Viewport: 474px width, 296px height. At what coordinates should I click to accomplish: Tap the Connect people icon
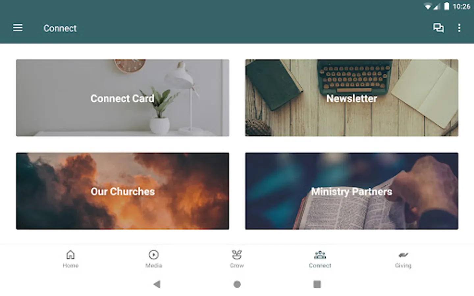[320, 255]
